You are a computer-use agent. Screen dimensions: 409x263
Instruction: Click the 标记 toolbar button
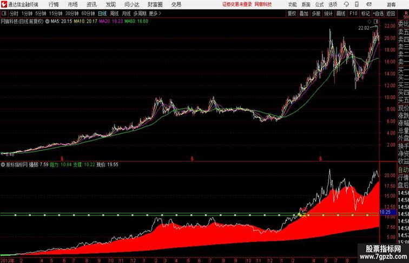pyautogui.click(x=365, y=14)
